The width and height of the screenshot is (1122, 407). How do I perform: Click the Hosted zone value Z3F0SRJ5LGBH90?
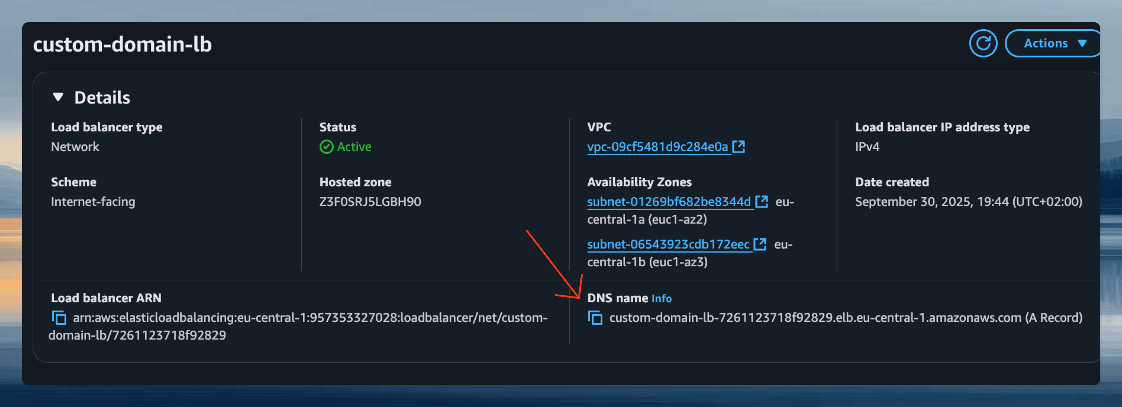pyautogui.click(x=370, y=201)
